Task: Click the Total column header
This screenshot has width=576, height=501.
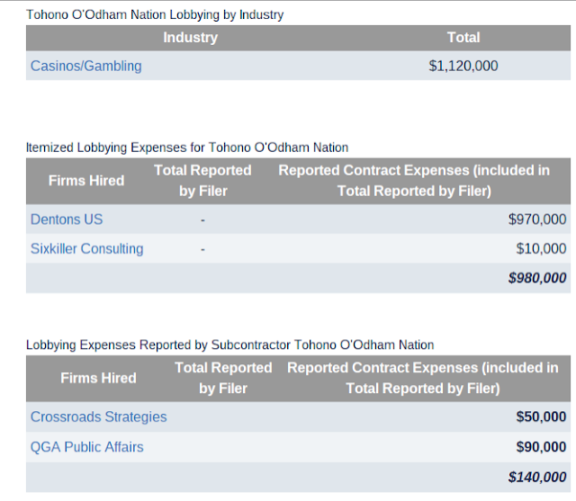Action: (x=463, y=38)
